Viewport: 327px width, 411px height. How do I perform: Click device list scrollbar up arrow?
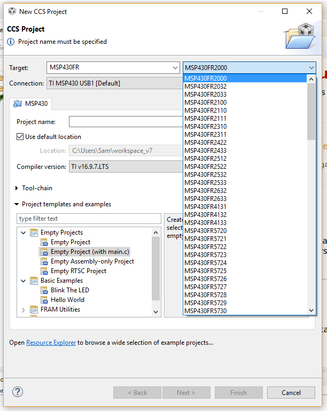(311, 79)
